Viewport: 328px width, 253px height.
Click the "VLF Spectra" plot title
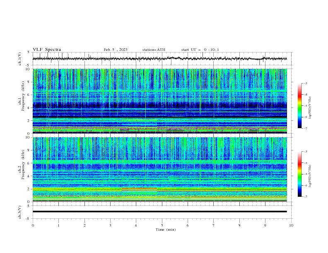(x=47, y=50)
